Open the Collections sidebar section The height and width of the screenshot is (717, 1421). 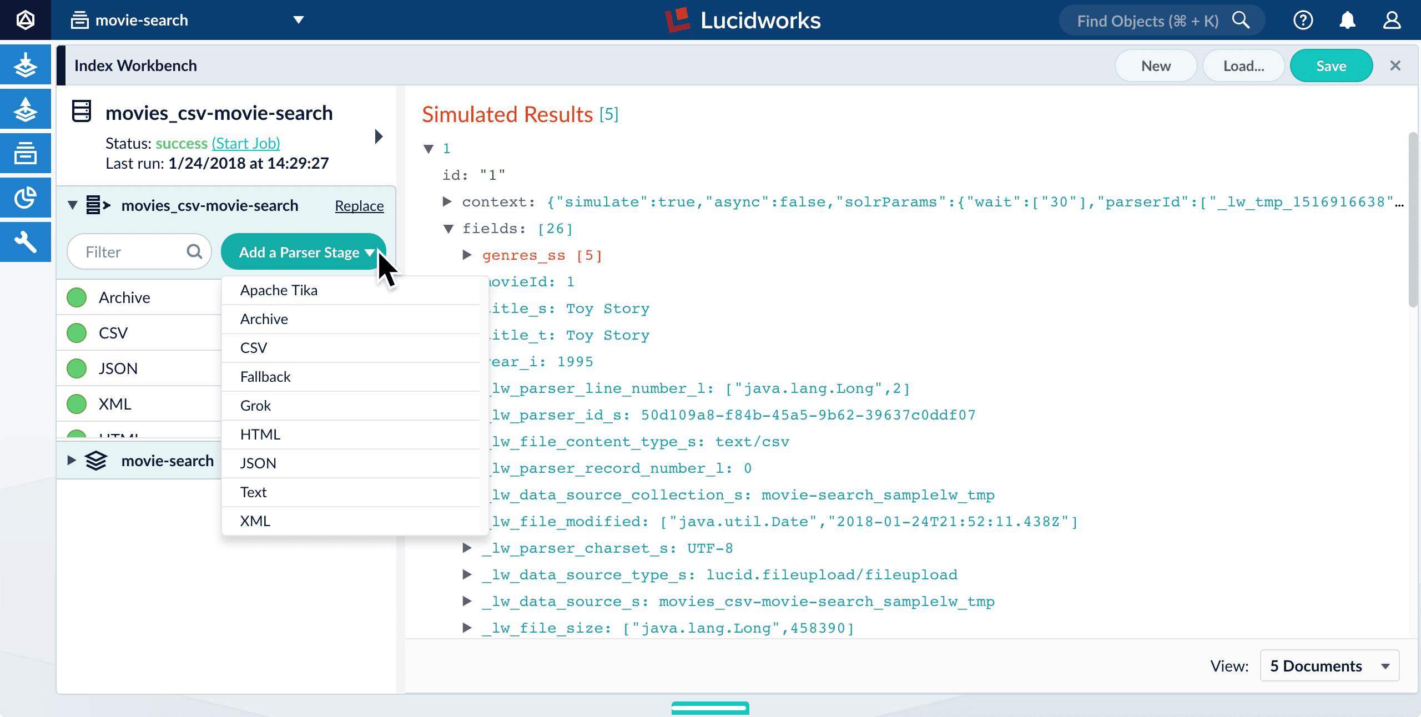(x=26, y=154)
